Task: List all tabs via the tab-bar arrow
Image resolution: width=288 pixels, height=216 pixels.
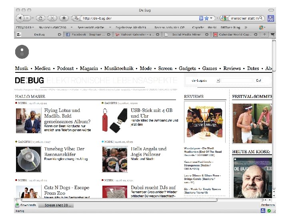Action: tap(272, 34)
